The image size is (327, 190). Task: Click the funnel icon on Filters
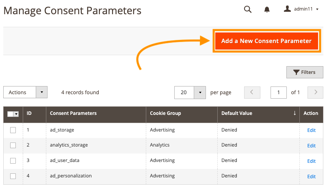[x=297, y=72]
